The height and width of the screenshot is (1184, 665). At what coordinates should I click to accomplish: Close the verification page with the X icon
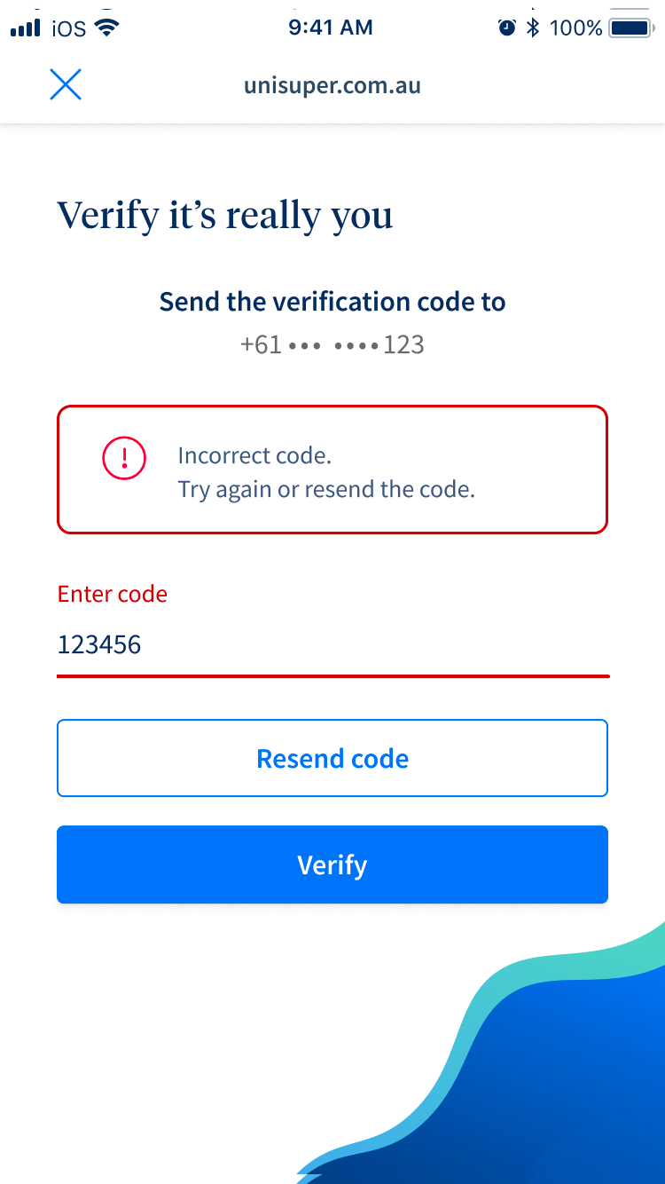[66, 85]
